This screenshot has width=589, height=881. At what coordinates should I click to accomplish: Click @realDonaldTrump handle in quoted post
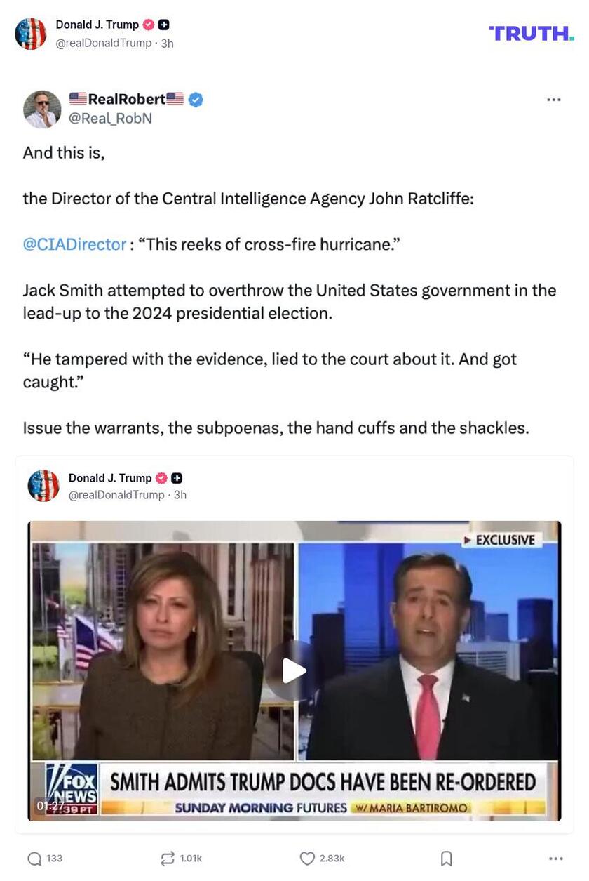point(116,495)
